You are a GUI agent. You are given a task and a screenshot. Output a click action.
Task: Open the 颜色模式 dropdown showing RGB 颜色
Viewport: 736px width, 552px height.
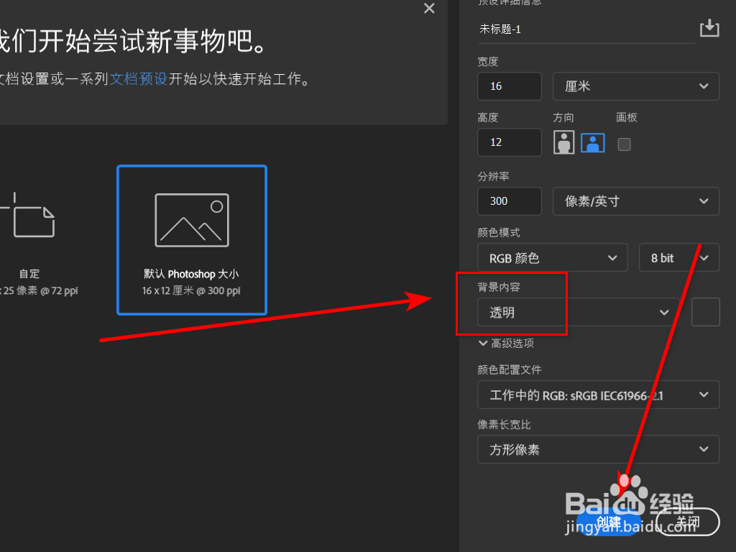(552, 257)
